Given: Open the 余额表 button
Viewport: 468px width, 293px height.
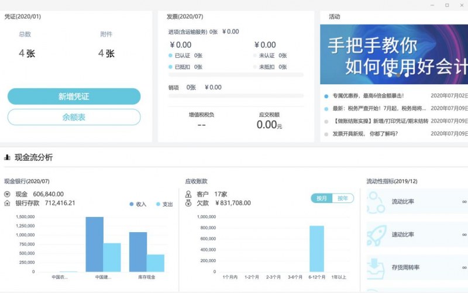Looking at the screenshot, I should [x=74, y=117].
